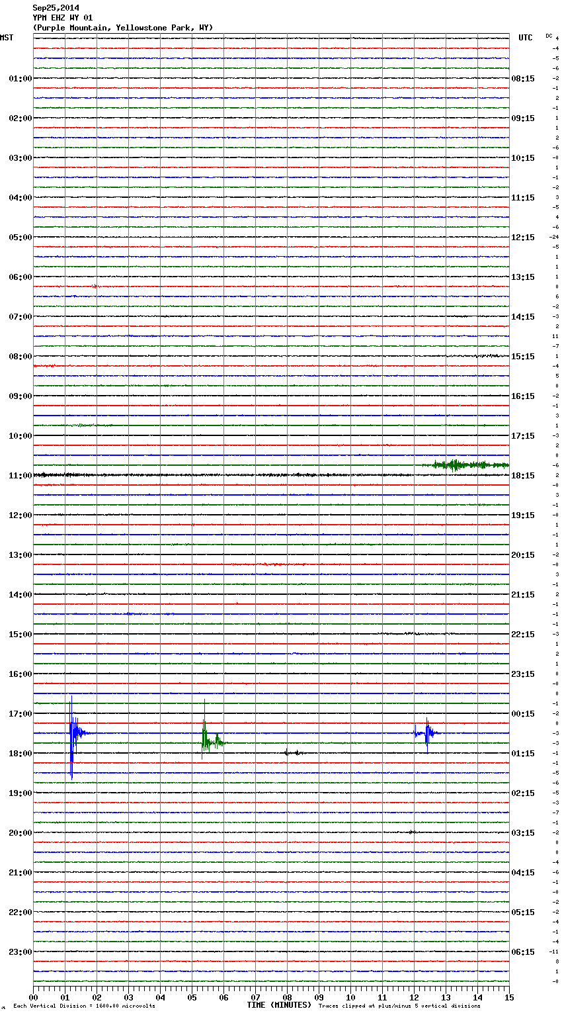Click the date label Sep25,2014
The width and height of the screenshot is (562, 1015).
(x=56, y=8)
